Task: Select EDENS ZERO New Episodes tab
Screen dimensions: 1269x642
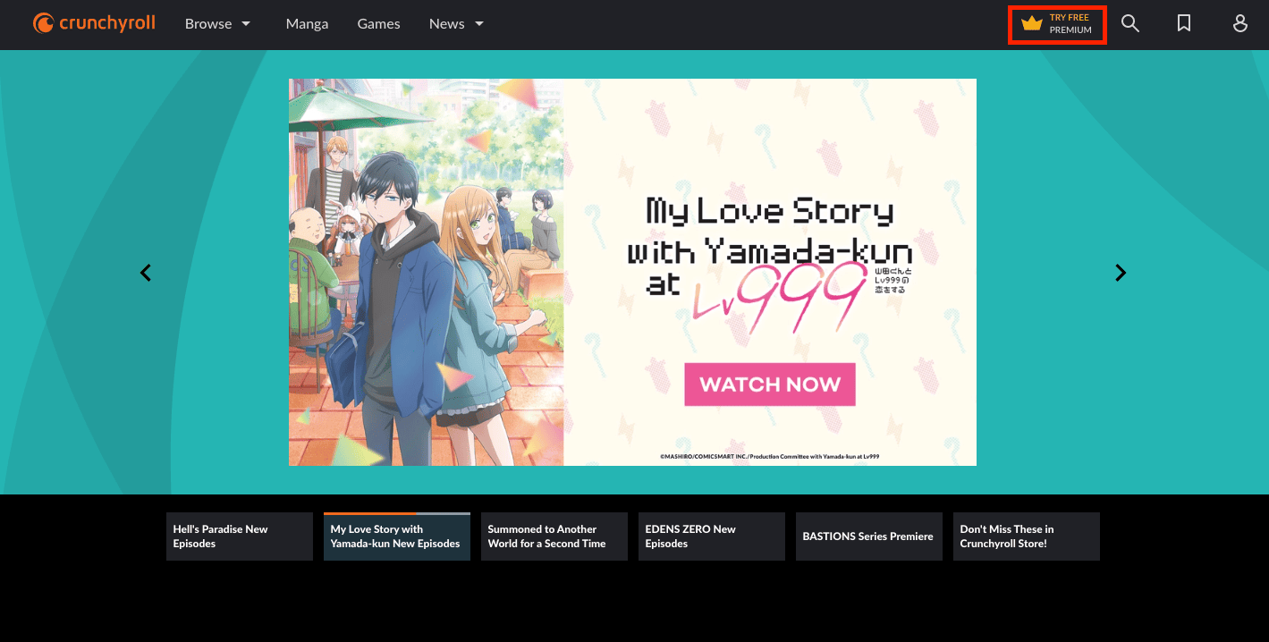Action: click(x=712, y=536)
